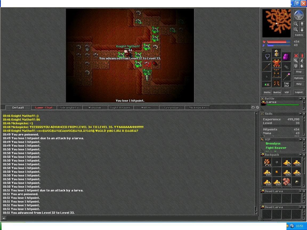Screen dimensions: 307x230
Task: Click the speaker icon left of the chat input
Action: click(x=4, y=218)
